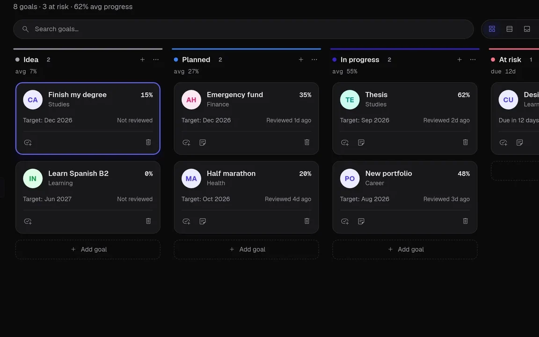Add check-in on Emergency fund
Viewport: 539px width, 337px height.
point(186,142)
